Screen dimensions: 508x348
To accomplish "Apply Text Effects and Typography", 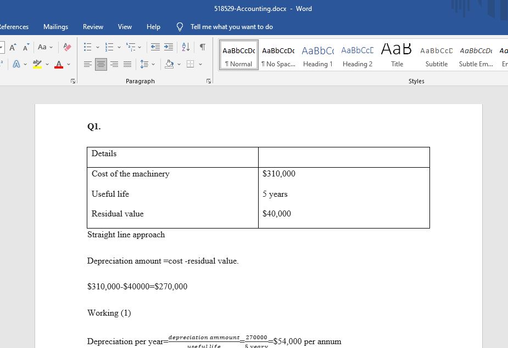I will pyautogui.click(x=16, y=64).
